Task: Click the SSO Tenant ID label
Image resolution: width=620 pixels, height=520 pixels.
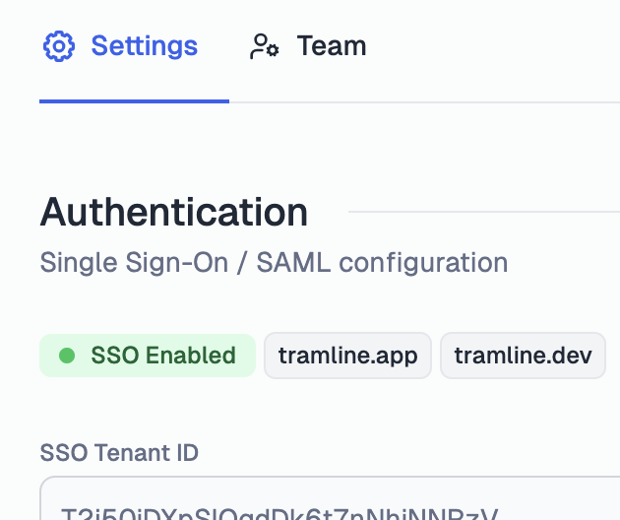Action: tap(119, 452)
